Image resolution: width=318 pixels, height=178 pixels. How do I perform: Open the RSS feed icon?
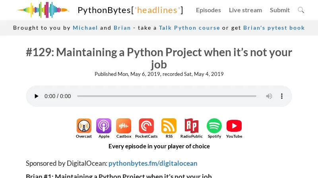(169, 126)
